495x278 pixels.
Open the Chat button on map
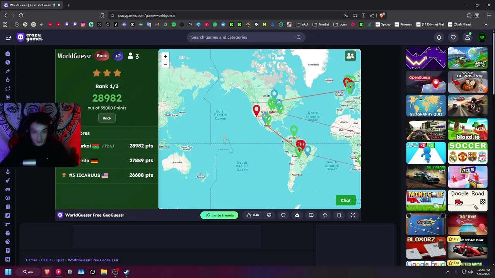pyautogui.click(x=346, y=200)
